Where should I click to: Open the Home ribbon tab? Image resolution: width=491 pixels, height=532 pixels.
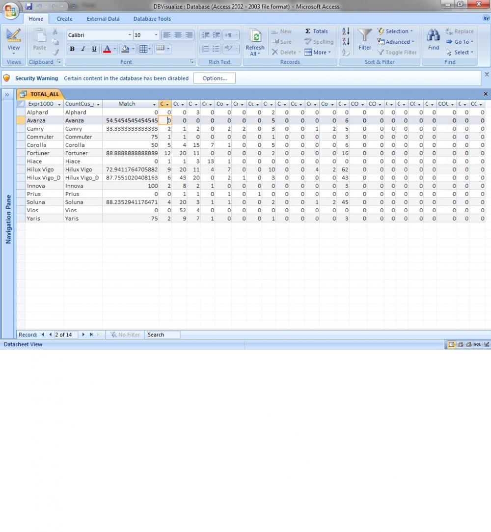click(36, 19)
